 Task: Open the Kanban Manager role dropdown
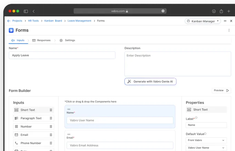(203, 21)
